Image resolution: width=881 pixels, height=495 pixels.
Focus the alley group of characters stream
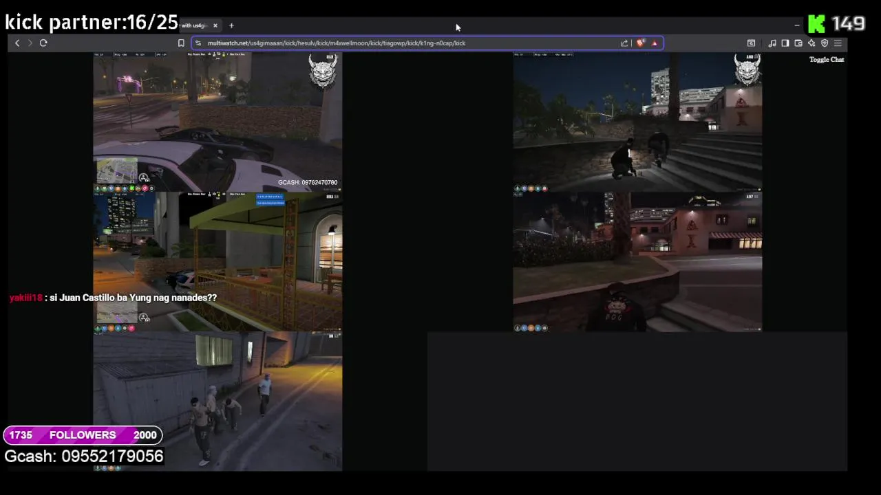point(217,401)
